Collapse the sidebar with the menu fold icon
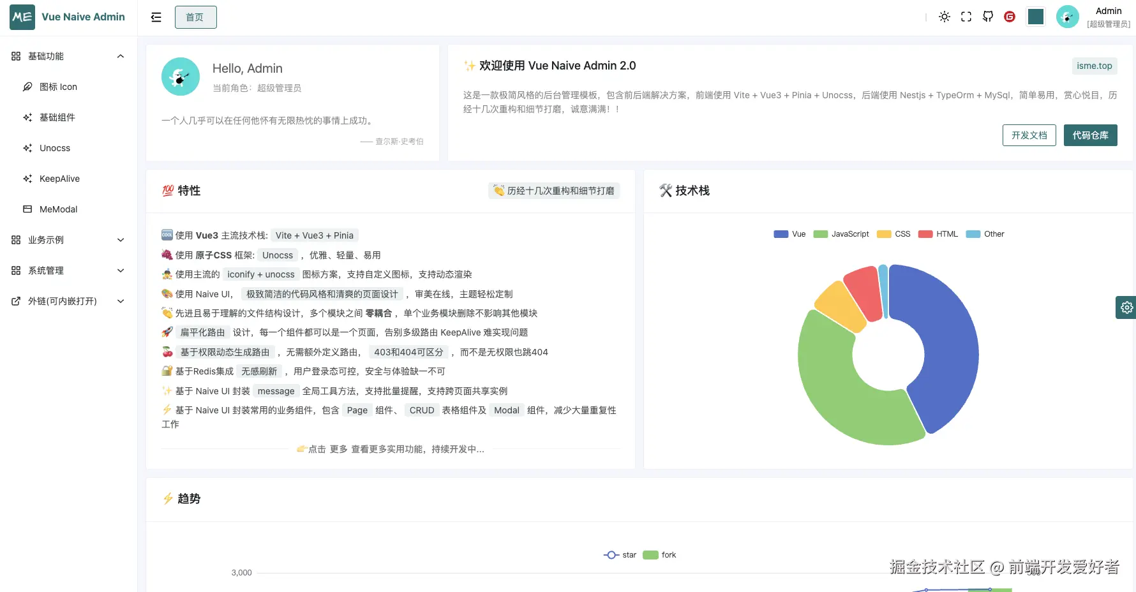Image resolution: width=1136 pixels, height=592 pixels. click(x=156, y=17)
